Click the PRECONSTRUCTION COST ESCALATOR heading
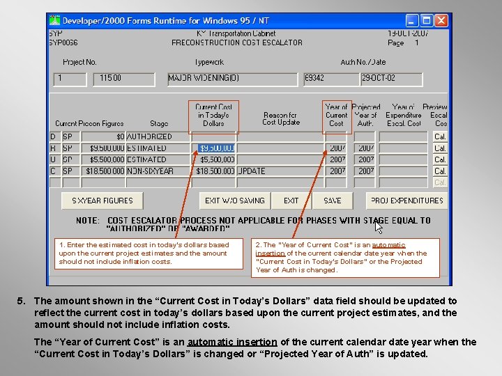The image size is (502, 376). (x=237, y=42)
